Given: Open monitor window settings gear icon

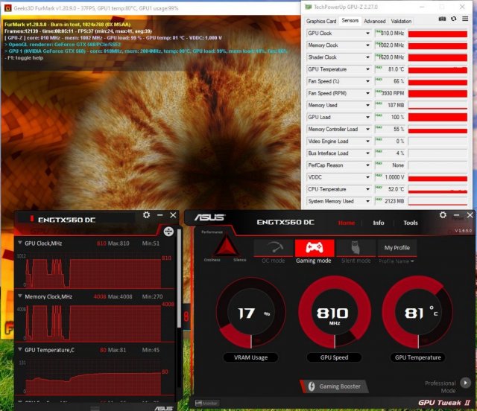Looking at the screenshot, I should [146, 215].
